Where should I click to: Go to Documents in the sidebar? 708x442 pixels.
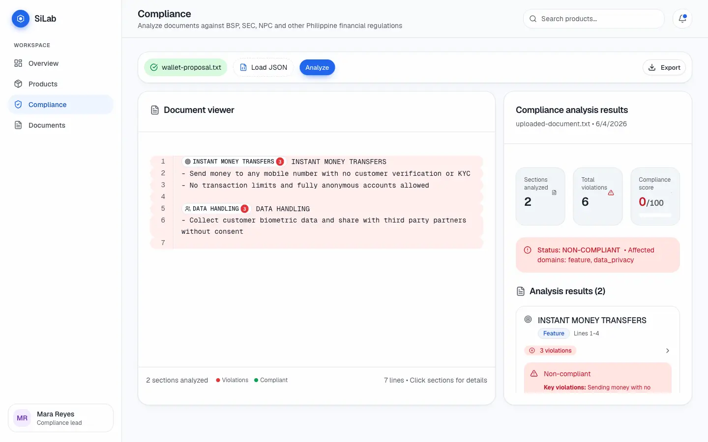coord(60,125)
